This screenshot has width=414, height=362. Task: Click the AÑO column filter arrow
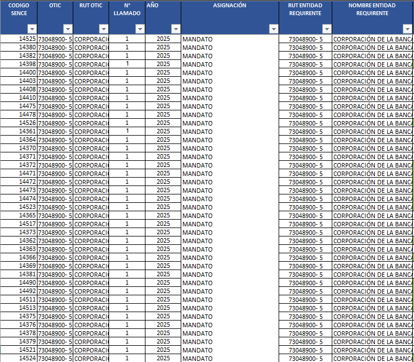[x=176, y=29]
